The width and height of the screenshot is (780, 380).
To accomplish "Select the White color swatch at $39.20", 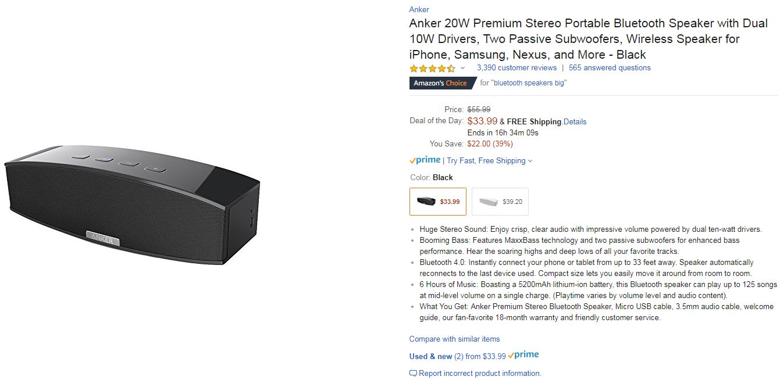I will pos(500,202).
